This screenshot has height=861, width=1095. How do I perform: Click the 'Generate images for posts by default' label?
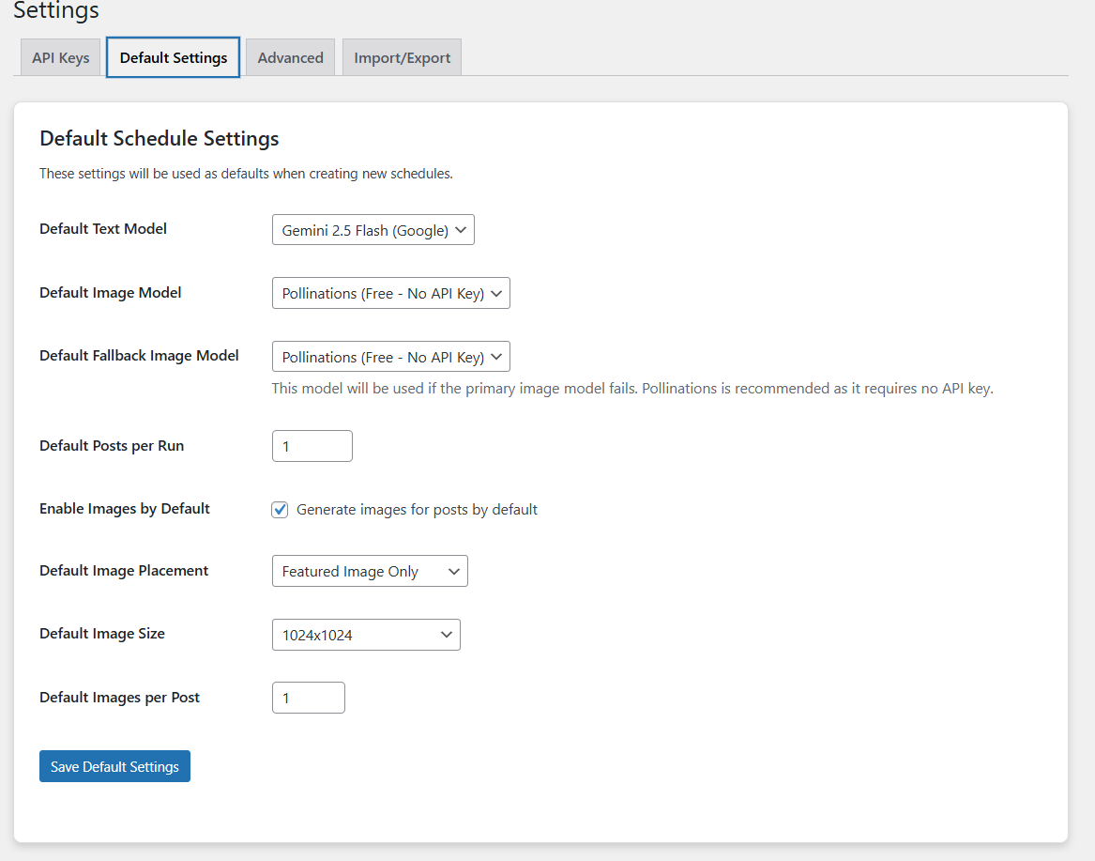(x=417, y=510)
